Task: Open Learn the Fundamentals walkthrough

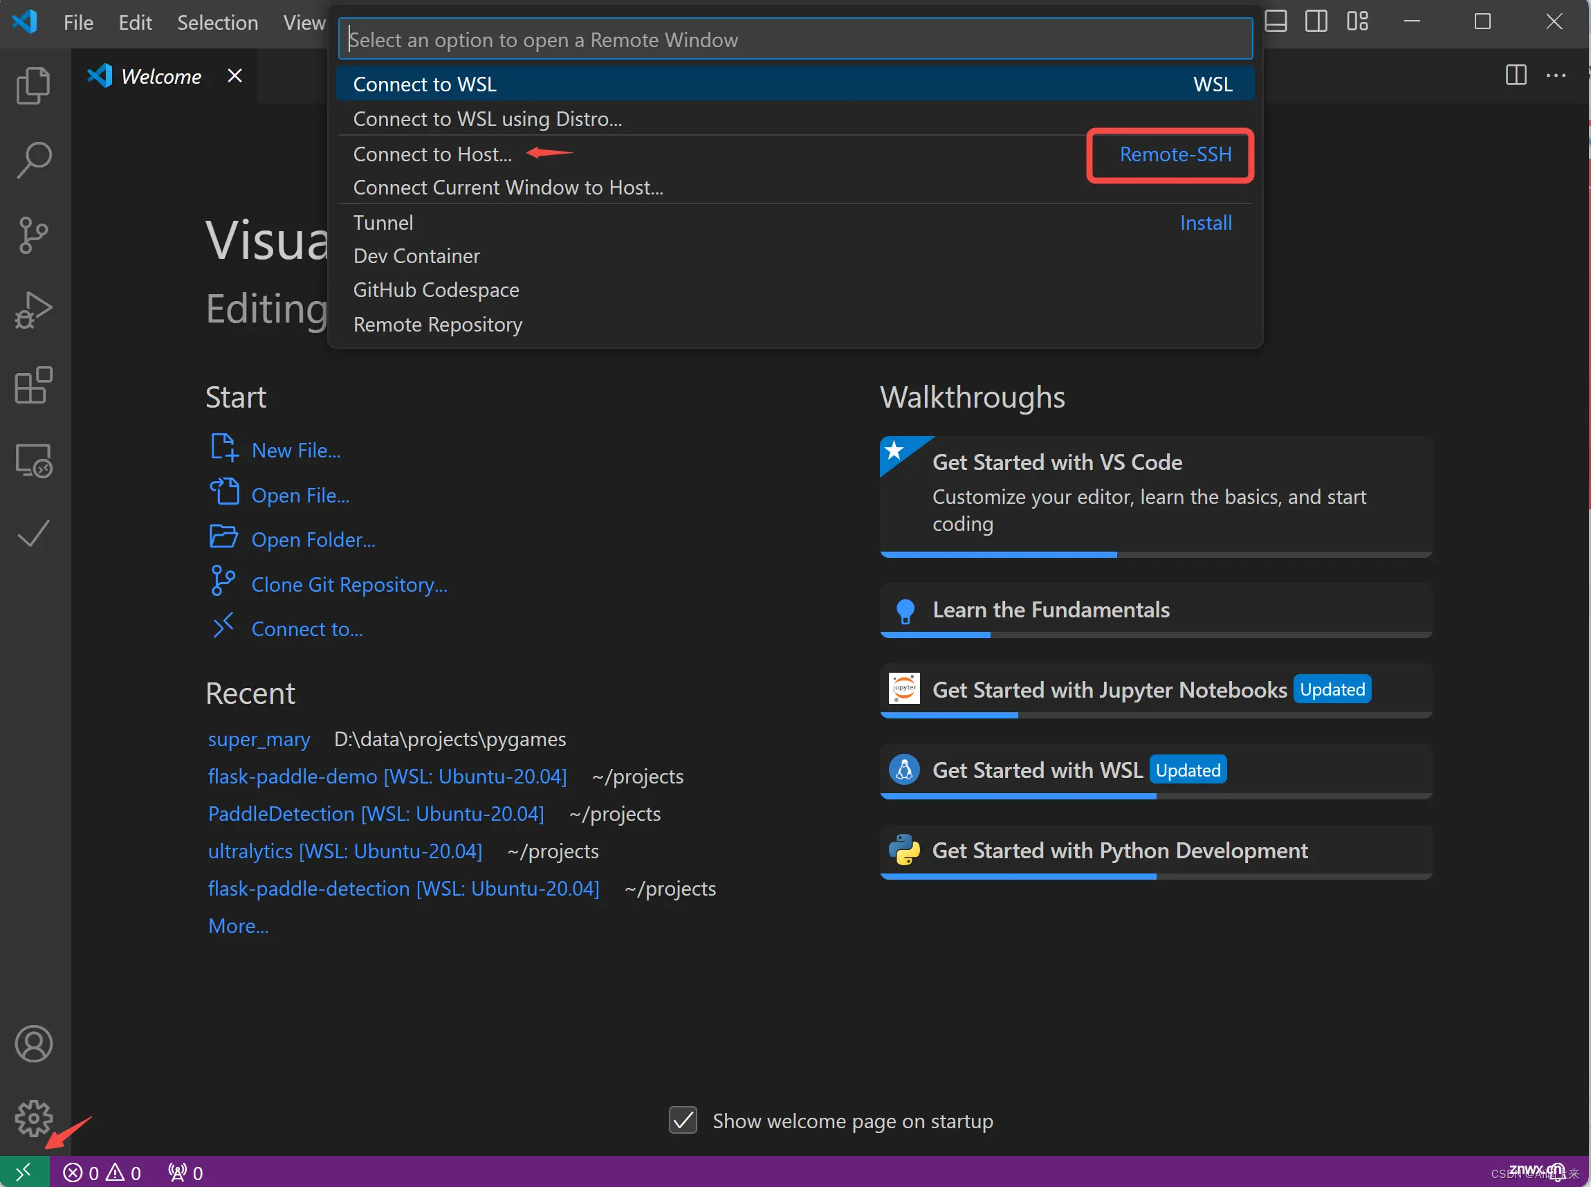Action: point(1156,610)
